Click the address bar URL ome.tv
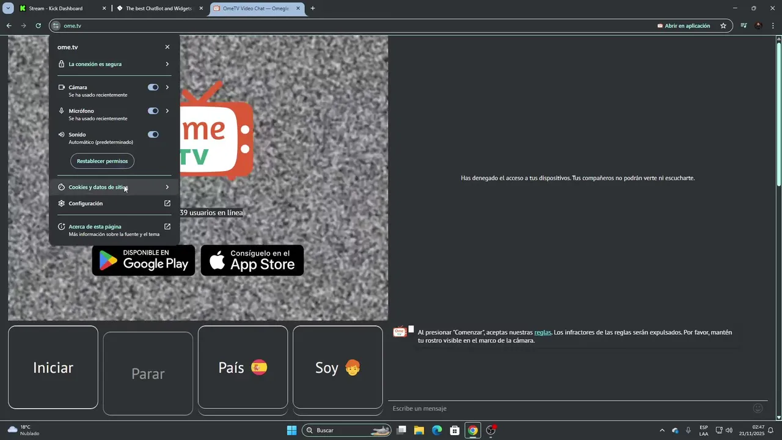Image resolution: width=782 pixels, height=440 pixels. click(73, 26)
